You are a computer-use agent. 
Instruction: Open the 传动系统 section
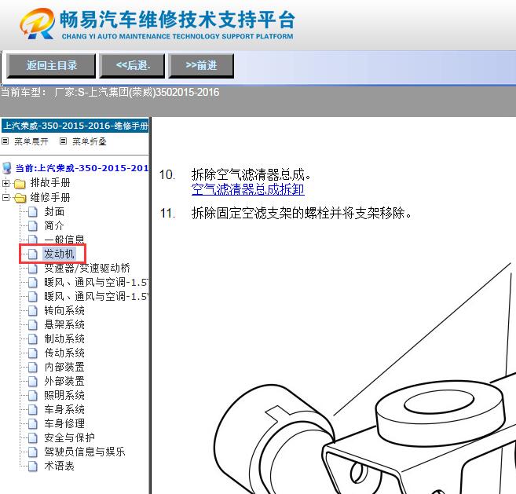tap(64, 353)
